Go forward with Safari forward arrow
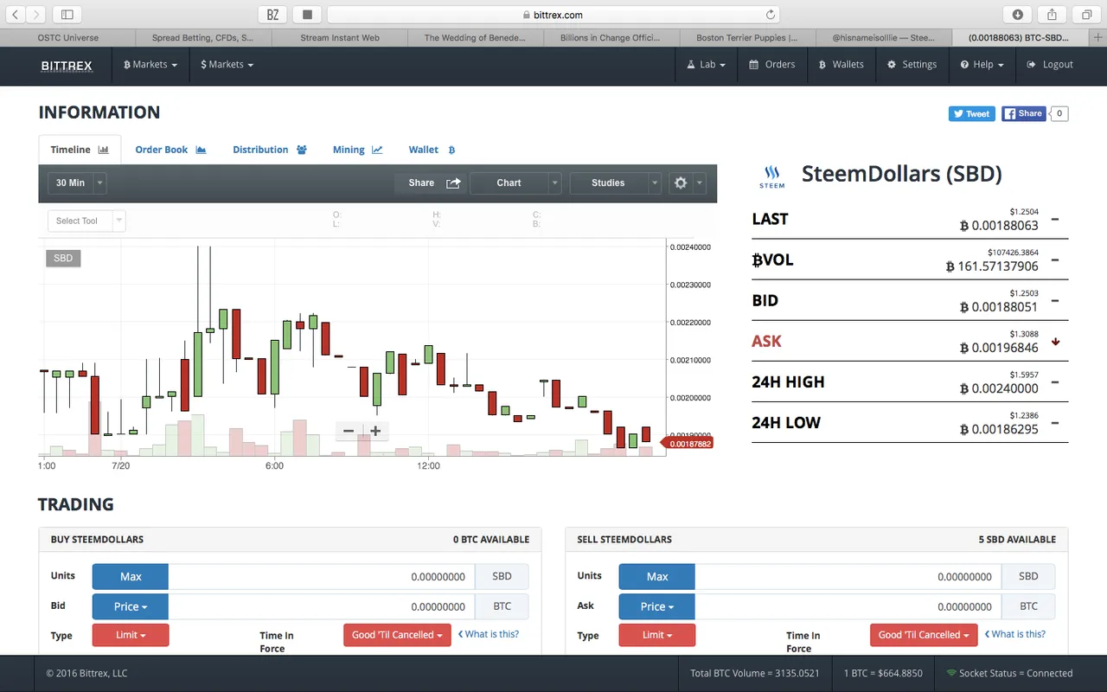This screenshot has height=692, width=1107. pos(36,15)
